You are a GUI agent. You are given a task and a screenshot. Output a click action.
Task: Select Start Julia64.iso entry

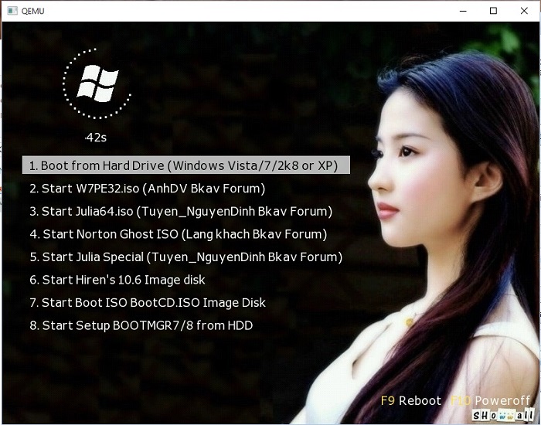point(181,211)
